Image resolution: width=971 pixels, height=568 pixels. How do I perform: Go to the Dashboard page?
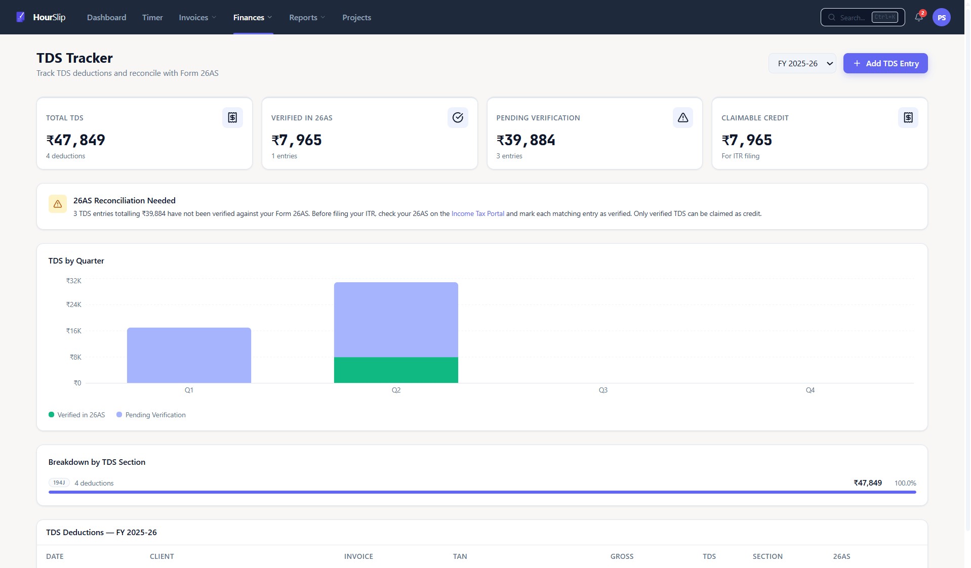(x=106, y=17)
